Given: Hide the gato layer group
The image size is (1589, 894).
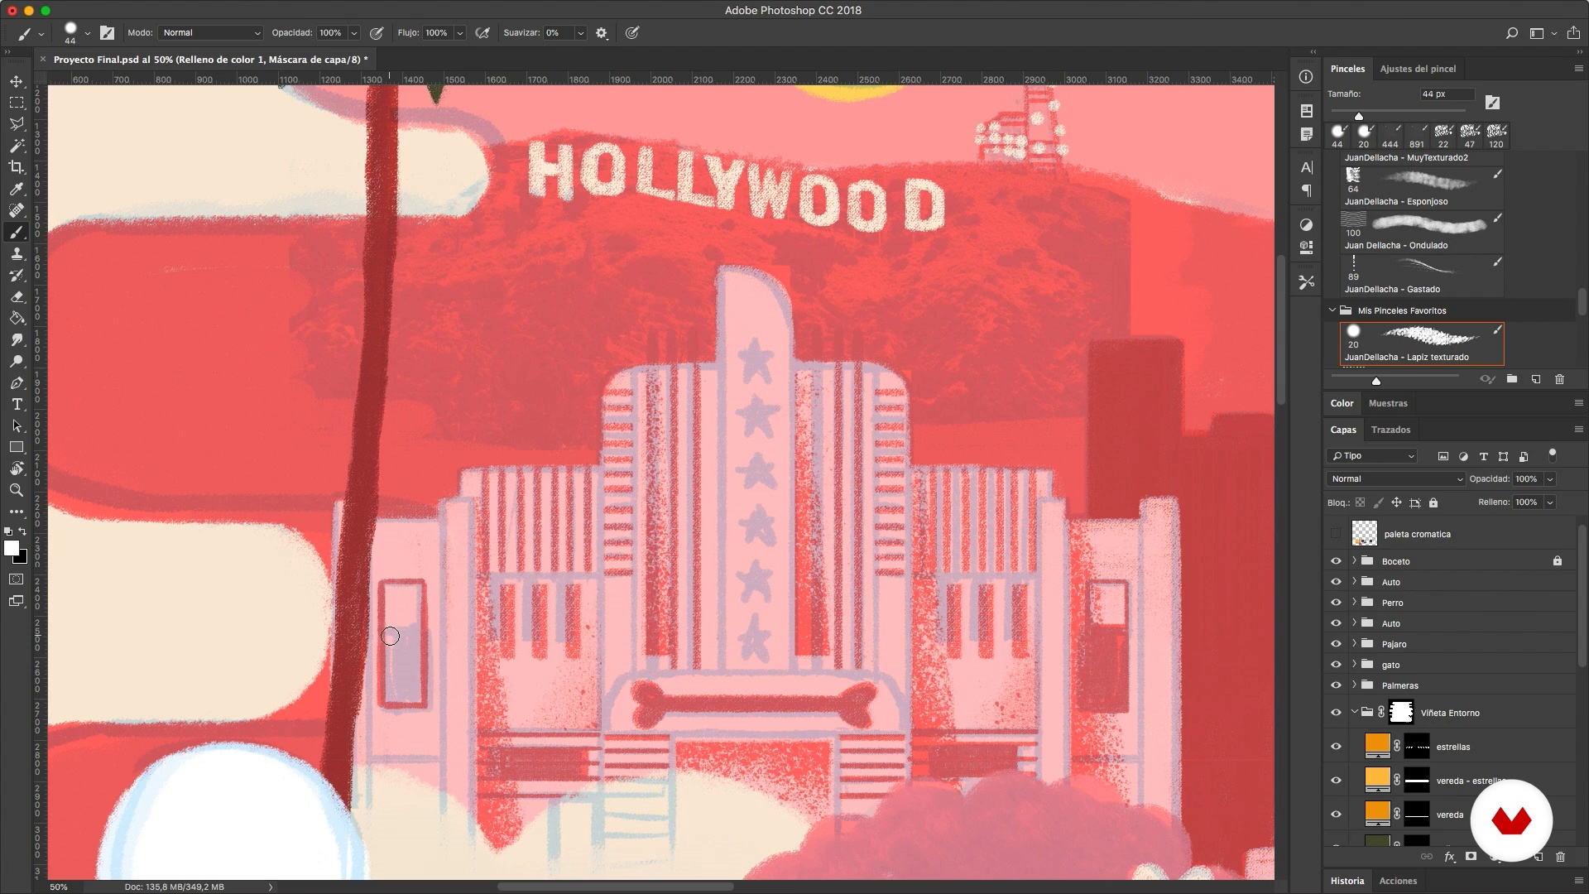Looking at the screenshot, I should point(1336,665).
